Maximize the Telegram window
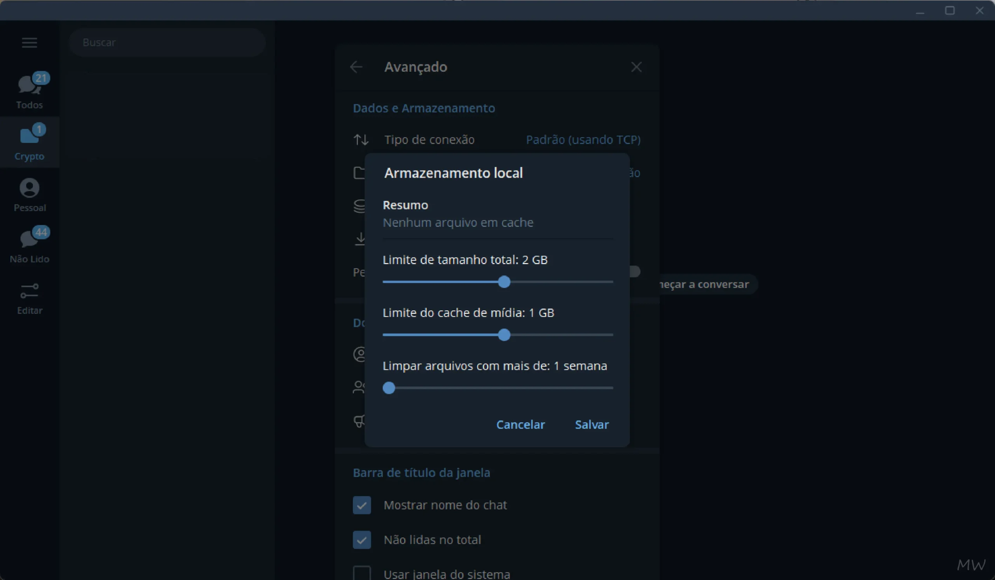The height and width of the screenshot is (580, 995). (950, 10)
